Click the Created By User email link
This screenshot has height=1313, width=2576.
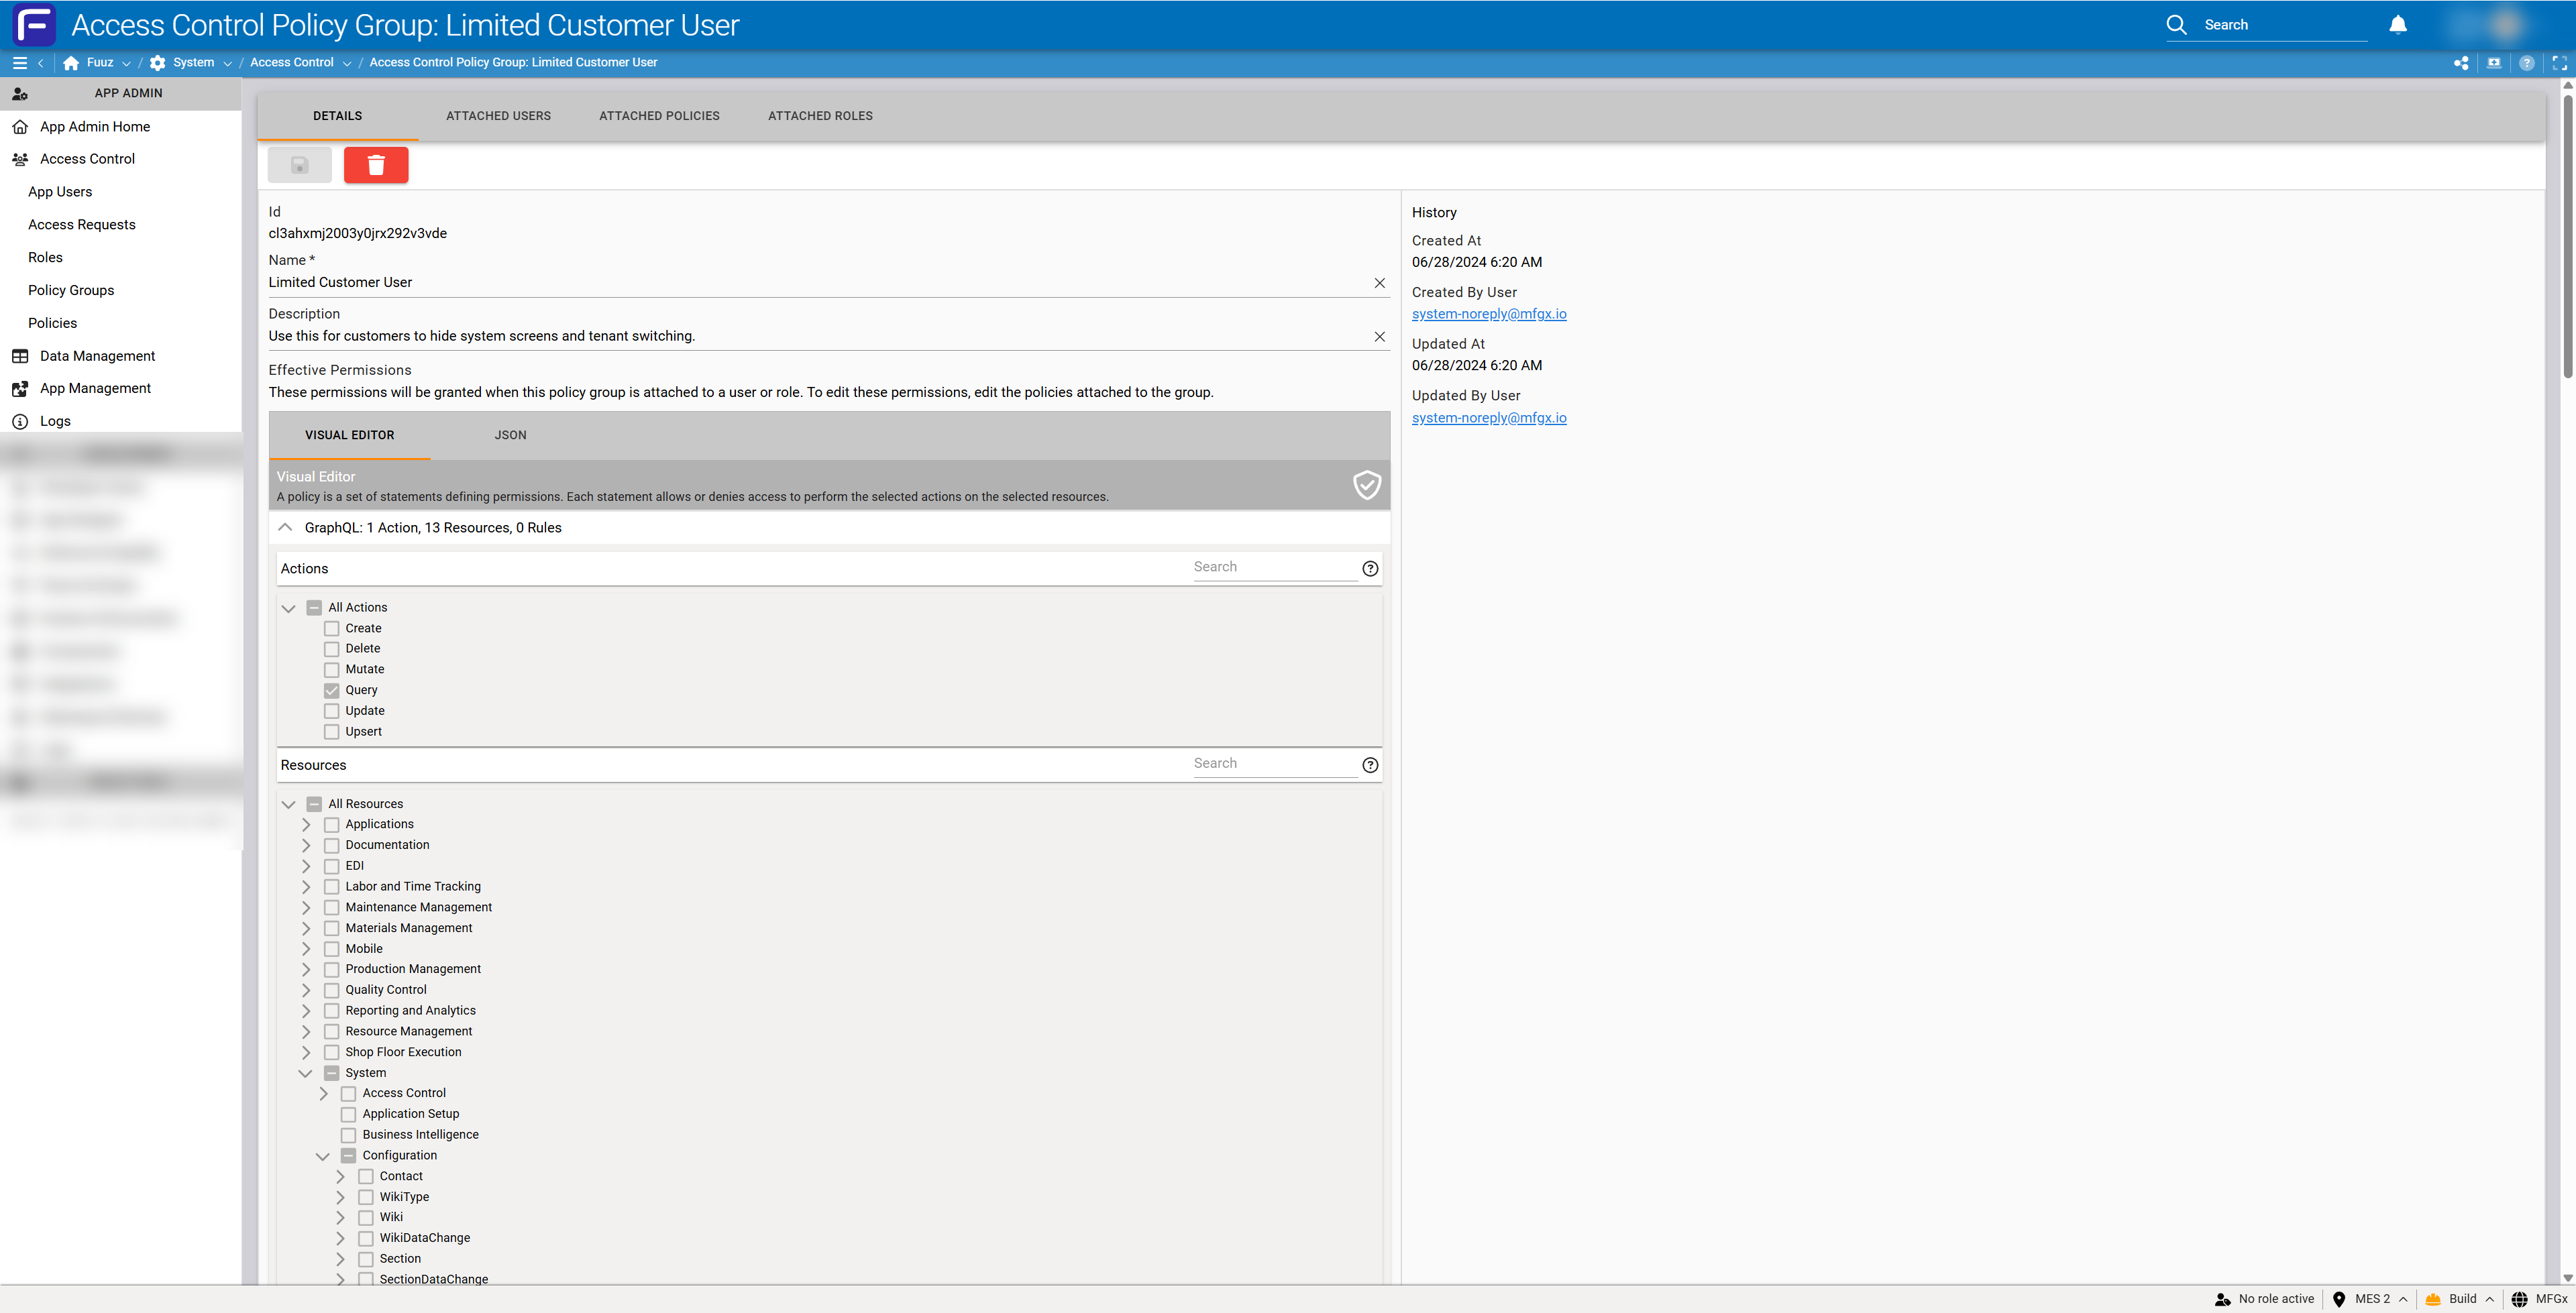1488,314
